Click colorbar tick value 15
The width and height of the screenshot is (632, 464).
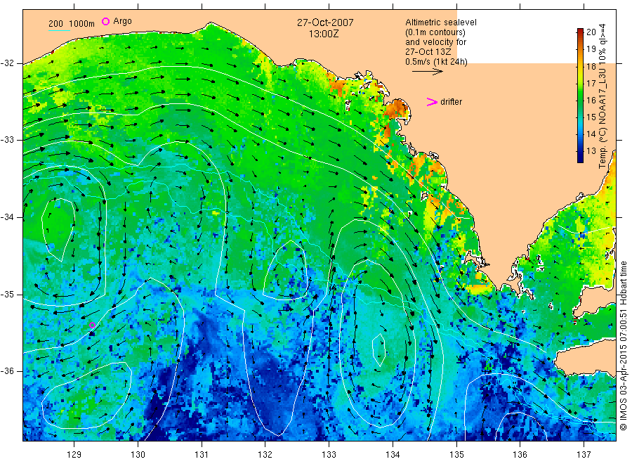[x=591, y=117]
